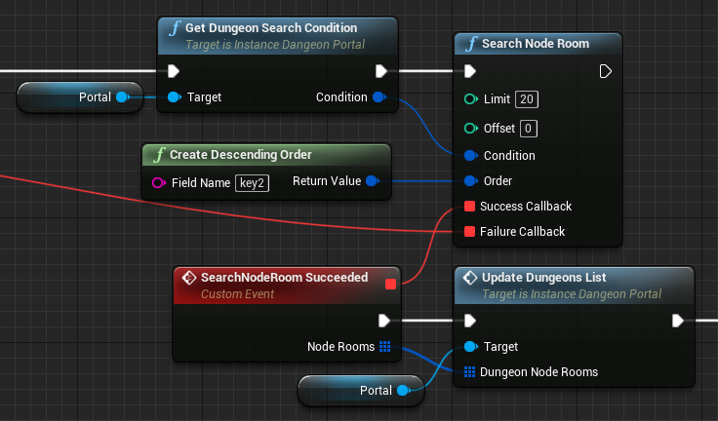Screen dimensions: 718x421
Task: Click exec input pin of Update Dungeons List
Action: 470,321
